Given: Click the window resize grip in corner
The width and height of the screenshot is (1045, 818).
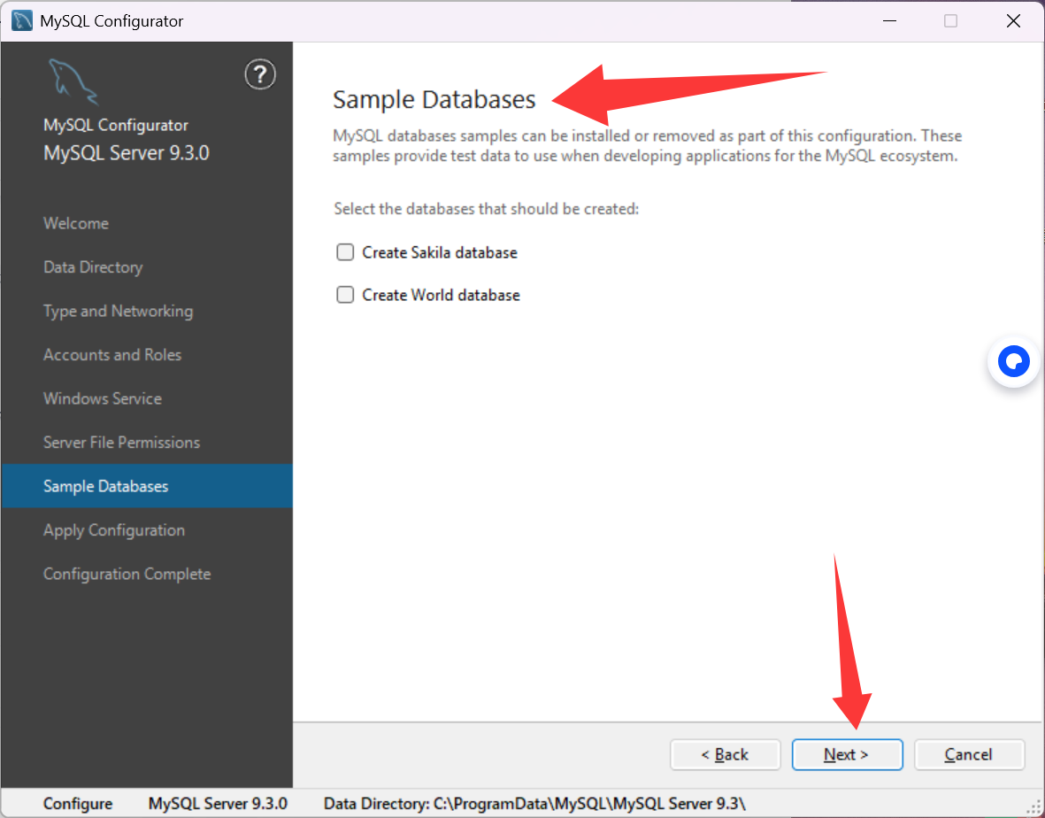Looking at the screenshot, I should coord(1033,807).
